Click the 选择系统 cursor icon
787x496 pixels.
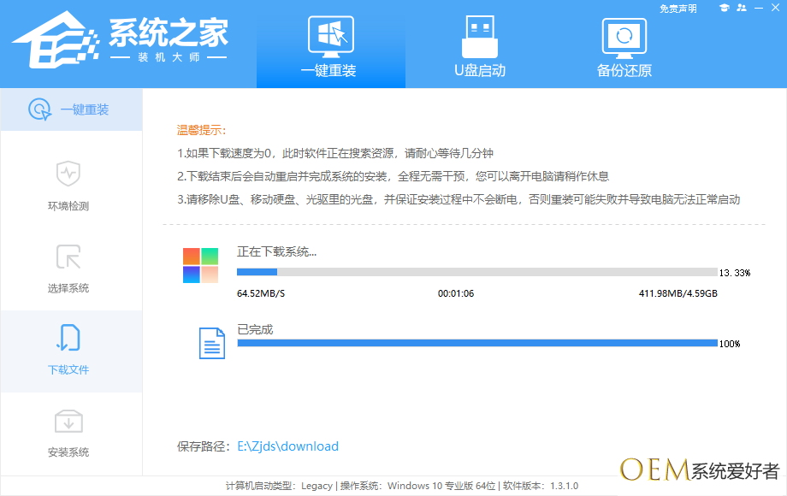[x=68, y=257]
